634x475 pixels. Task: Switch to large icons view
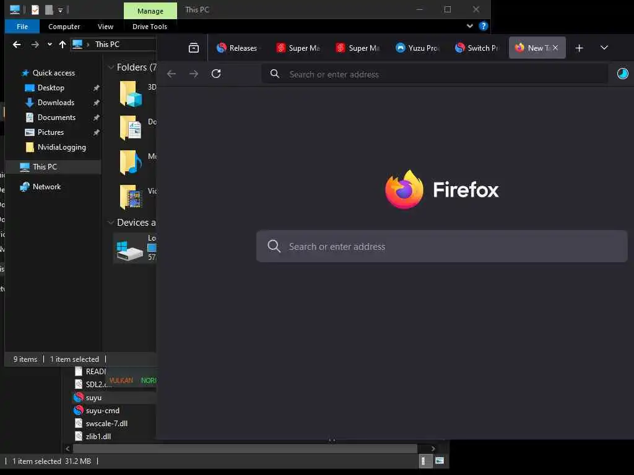pos(440,461)
